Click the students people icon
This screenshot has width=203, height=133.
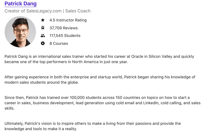tap(43, 36)
